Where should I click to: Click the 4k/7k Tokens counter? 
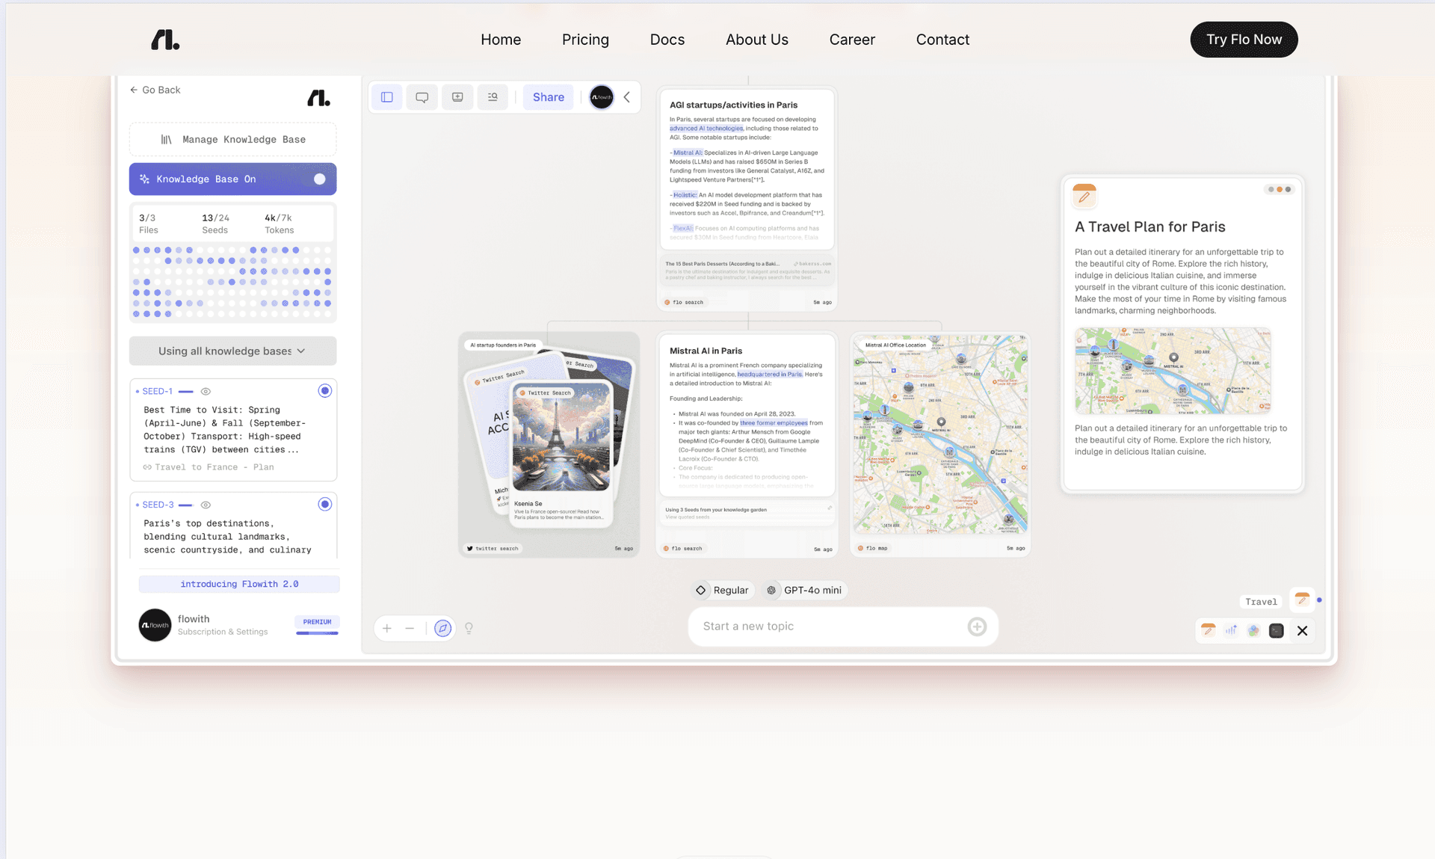click(x=279, y=224)
